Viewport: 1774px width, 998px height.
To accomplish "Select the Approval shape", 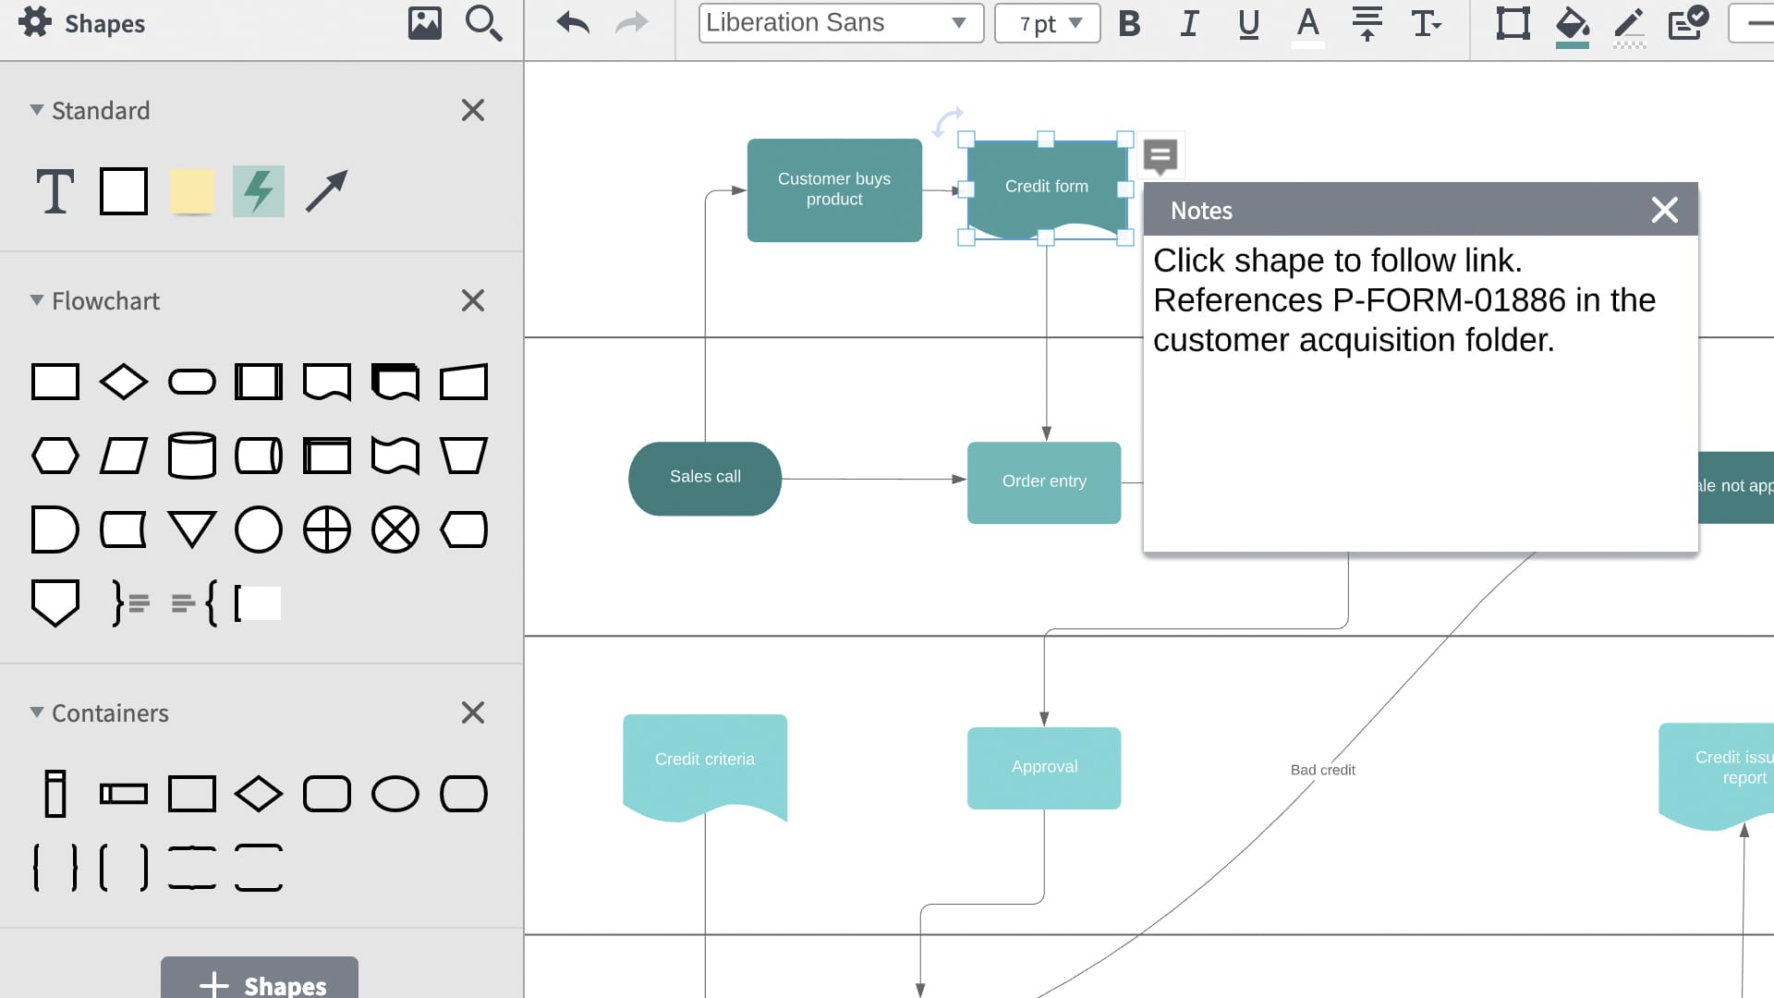I will coord(1044,767).
